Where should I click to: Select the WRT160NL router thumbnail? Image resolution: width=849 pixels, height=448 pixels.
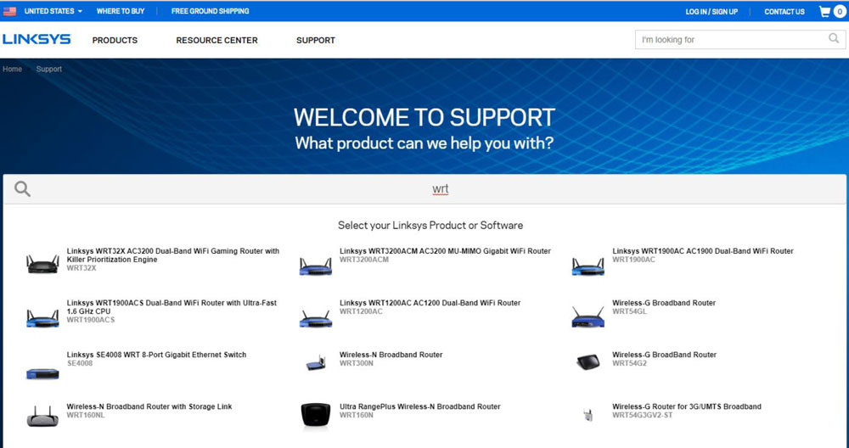tap(42, 416)
